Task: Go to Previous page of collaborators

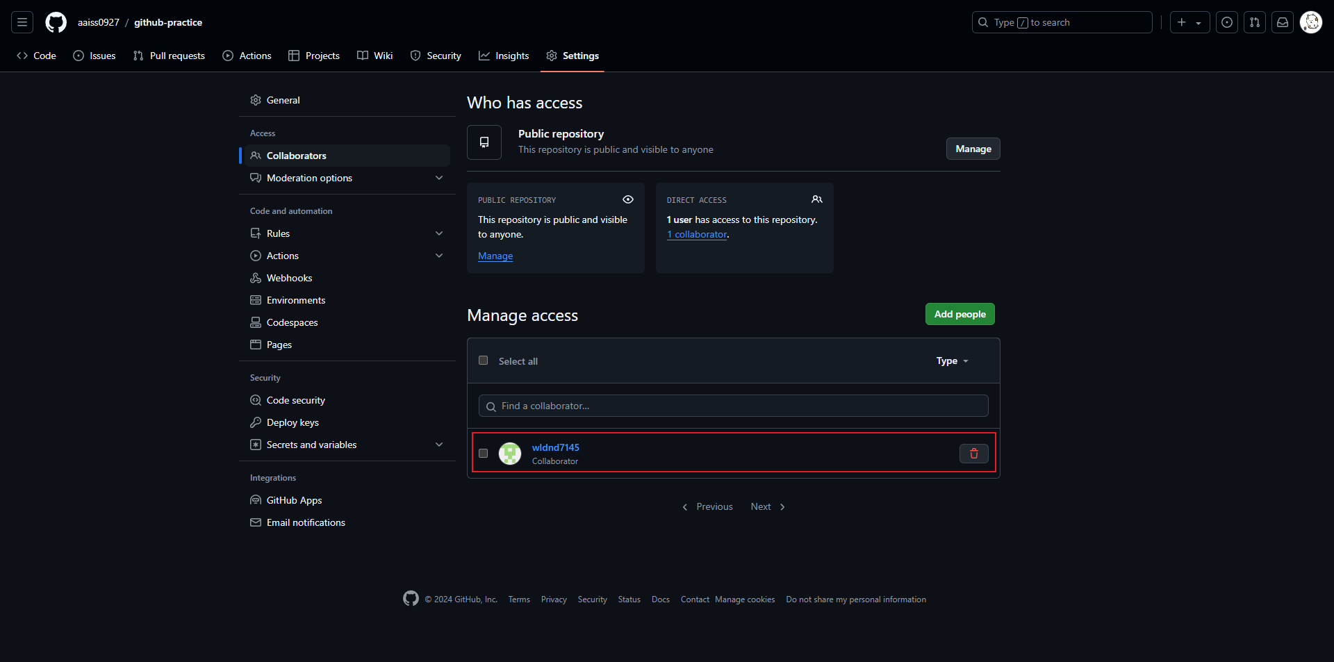Action: click(707, 506)
